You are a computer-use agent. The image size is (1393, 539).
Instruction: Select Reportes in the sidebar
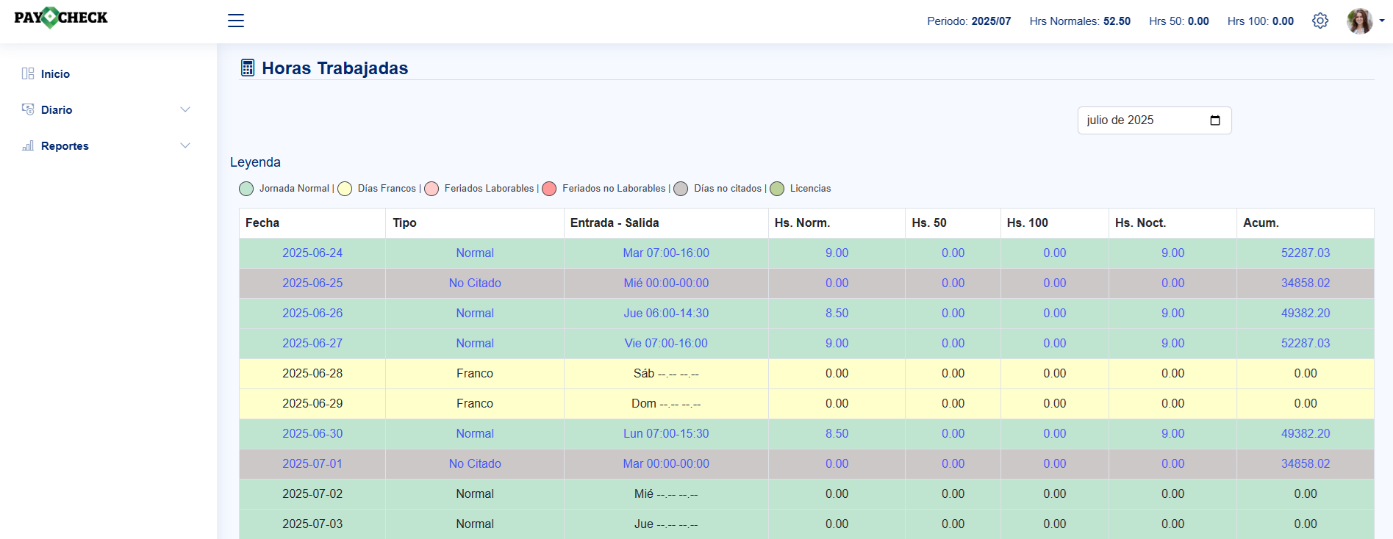pos(65,145)
